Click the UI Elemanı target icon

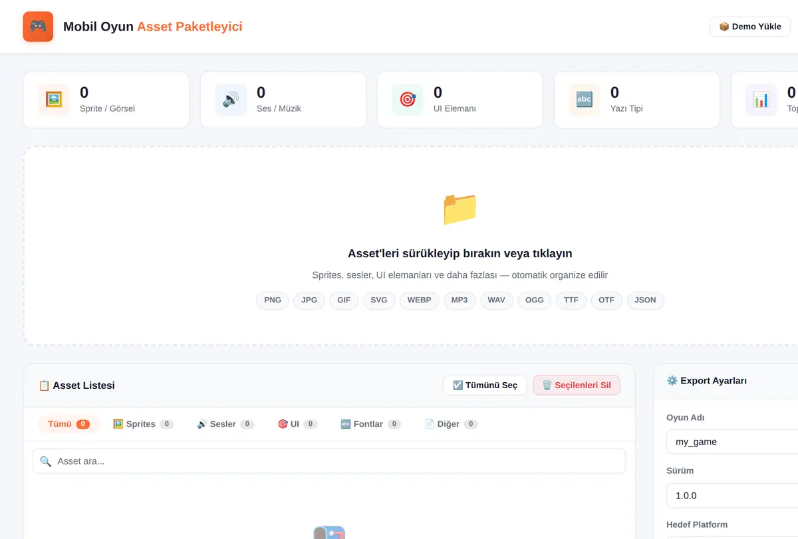[x=408, y=100]
